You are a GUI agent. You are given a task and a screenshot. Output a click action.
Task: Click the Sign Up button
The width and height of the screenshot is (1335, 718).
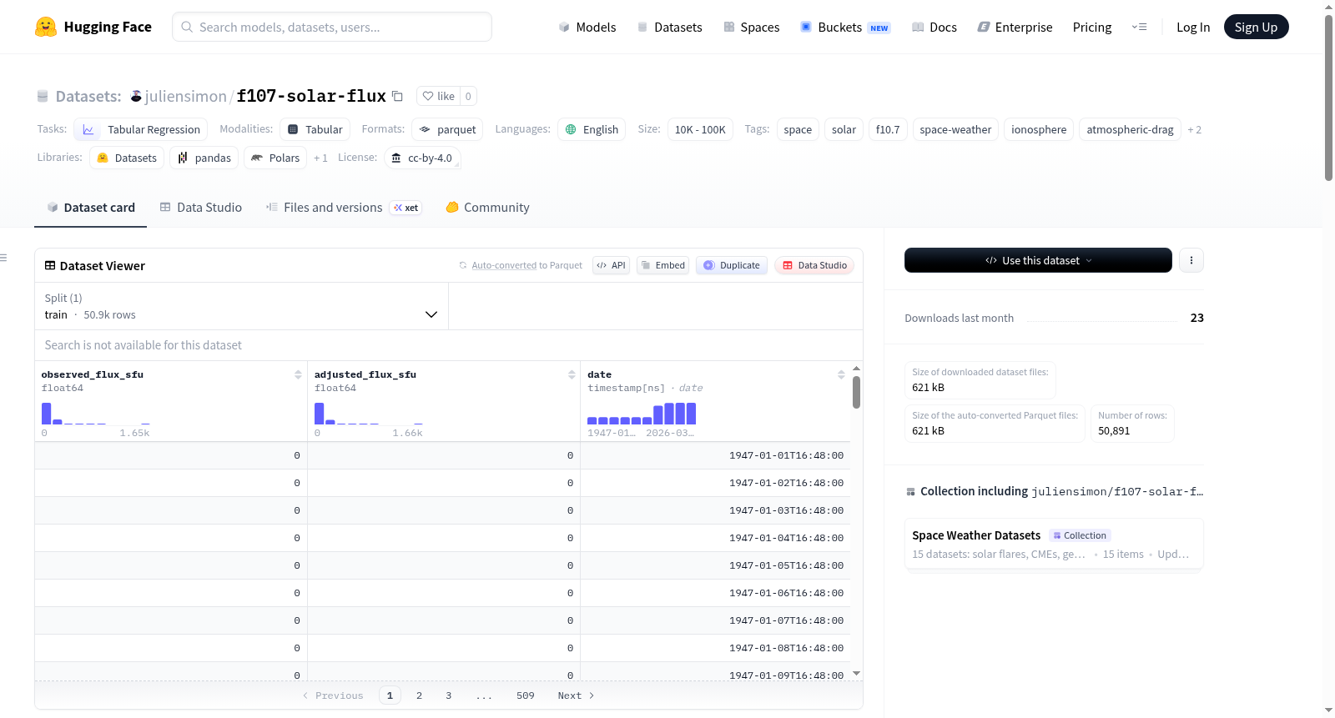(x=1256, y=27)
